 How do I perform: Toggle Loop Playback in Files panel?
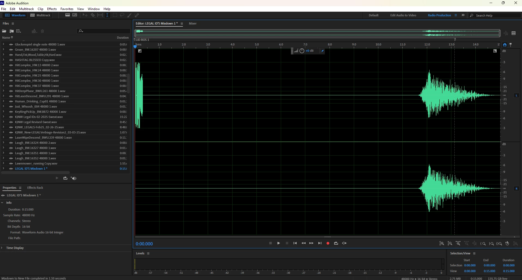pyautogui.click(x=65, y=178)
